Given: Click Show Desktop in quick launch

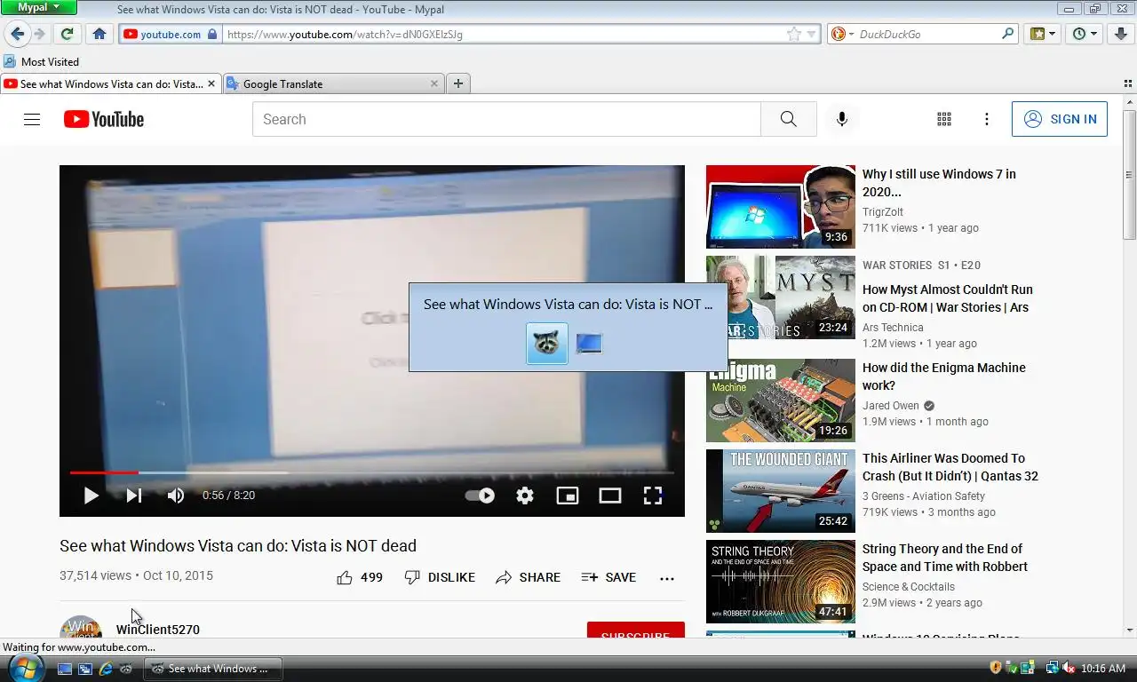Looking at the screenshot, I should point(65,669).
